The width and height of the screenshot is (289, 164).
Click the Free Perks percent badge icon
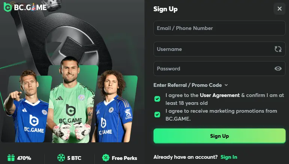tap(106, 158)
